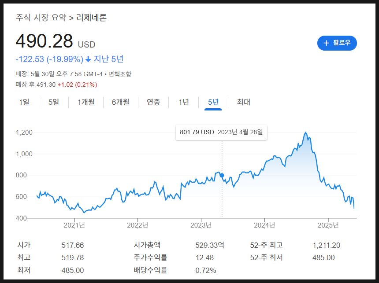Click the 1,000 y-axis label
This screenshot has width=379, height=283.
24,154
